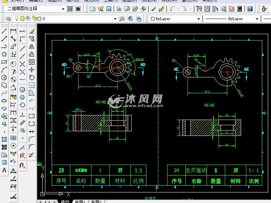Click the Help question mark button
The image size is (271, 203).
pos(250,9)
